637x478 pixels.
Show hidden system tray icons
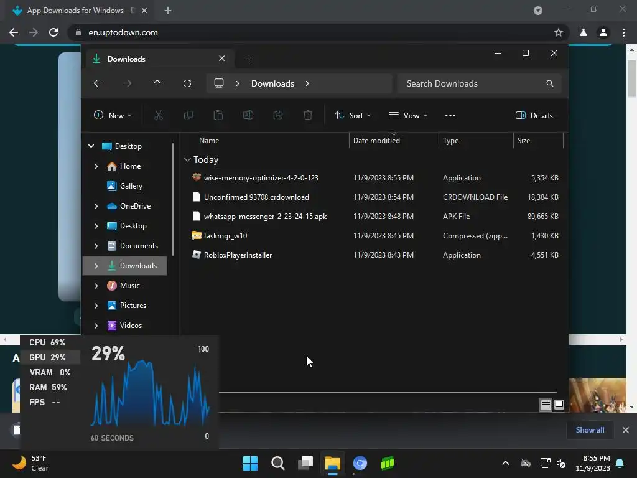[x=506, y=463]
